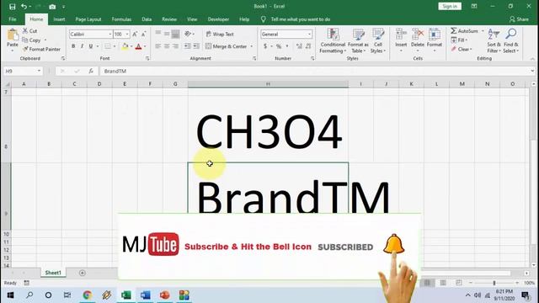Screen dimensions: 539x303
Task: Center text horizontally
Action: pyautogui.click(x=167, y=46)
